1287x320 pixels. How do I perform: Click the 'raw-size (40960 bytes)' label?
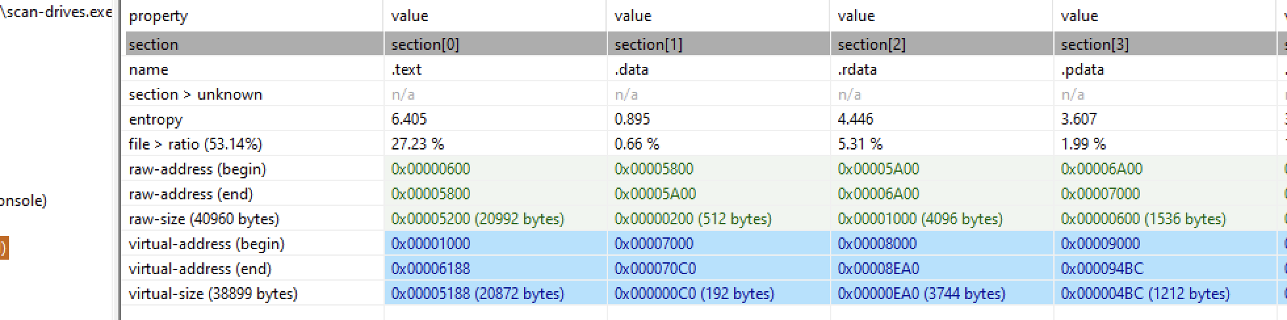tap(204, 219)
